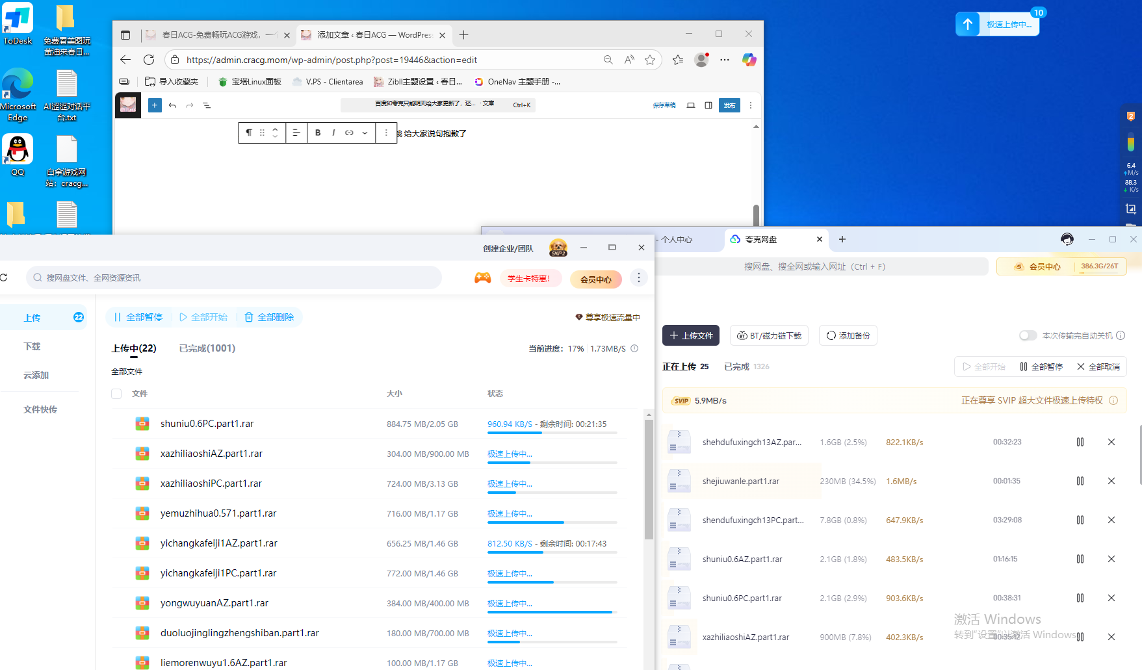Click the bold formatting icon
Image resolution: width=1142 pixels, height=670 pixels.
(x=318, y=133)
